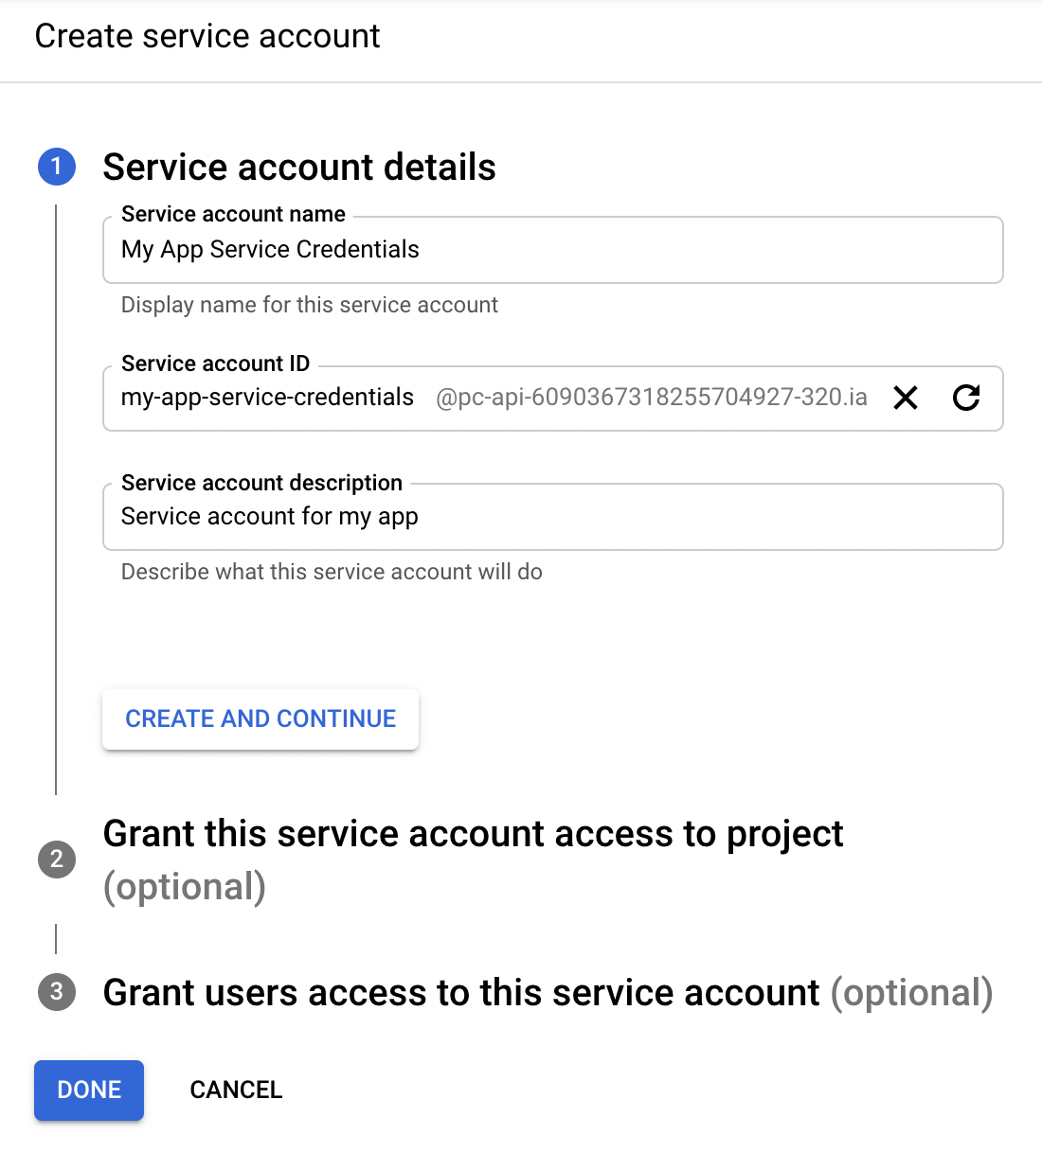
Task: Click the Create service account page title
Action: coord(207,36)
